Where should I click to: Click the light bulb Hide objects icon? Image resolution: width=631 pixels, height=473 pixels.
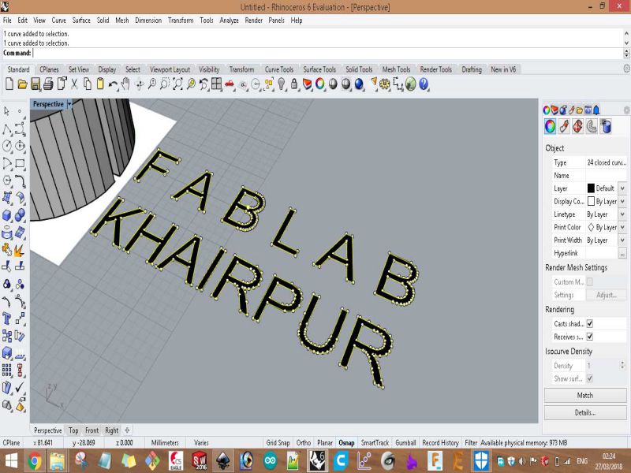282,84
